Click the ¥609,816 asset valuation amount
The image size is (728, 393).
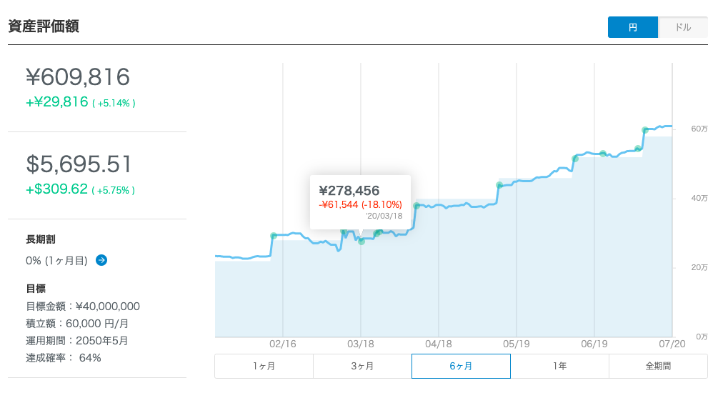coord(78,77)
